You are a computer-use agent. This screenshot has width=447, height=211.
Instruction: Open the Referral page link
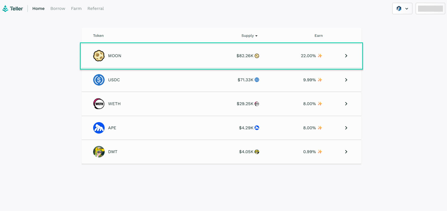click(x=96, y=9)
